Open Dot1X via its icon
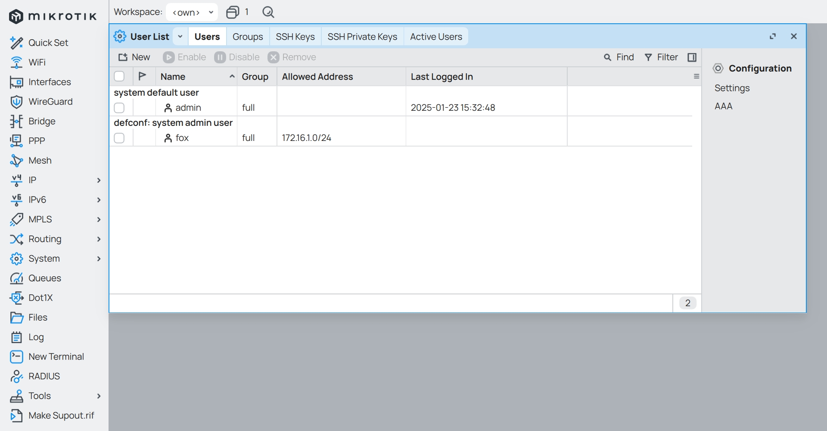The width and height of the screenshot is (827, 431). point(16,298)
